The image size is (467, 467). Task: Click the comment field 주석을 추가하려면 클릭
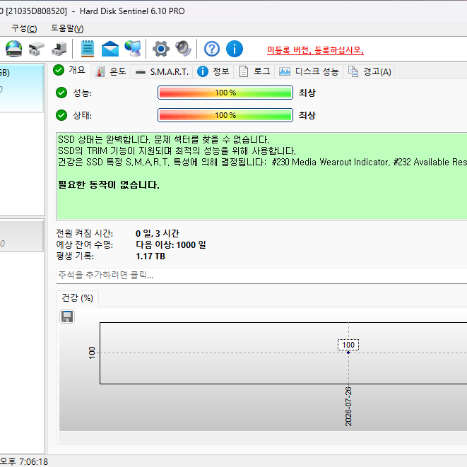click(261, 276)
